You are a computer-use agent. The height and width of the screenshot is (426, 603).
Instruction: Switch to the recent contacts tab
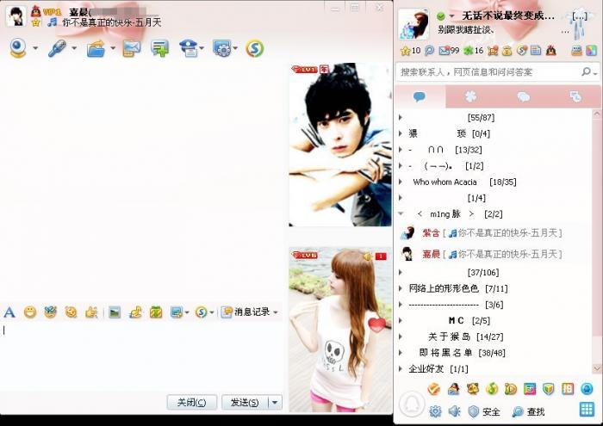[x=575, y=96]
